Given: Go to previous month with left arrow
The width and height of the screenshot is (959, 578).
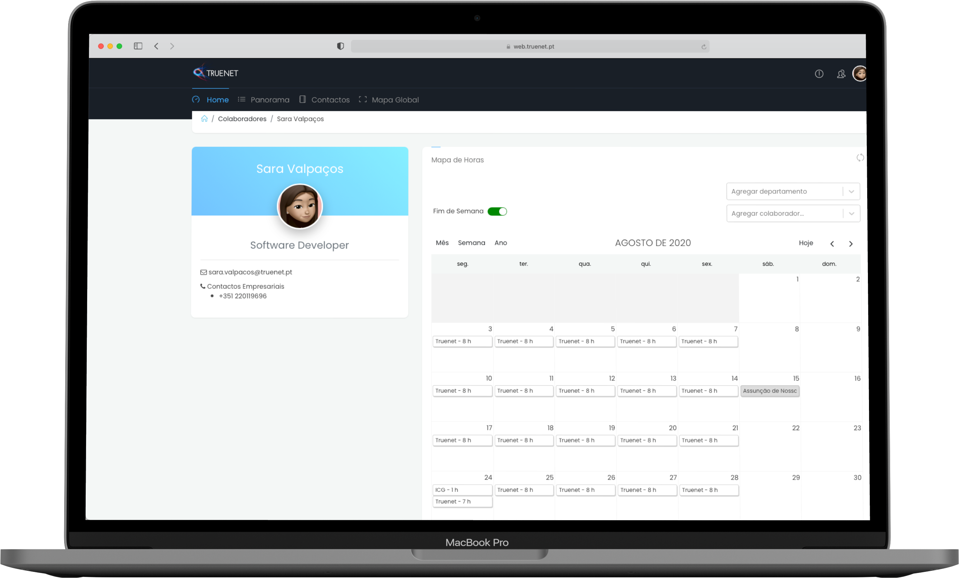Looking at the screenshot, I should coord(832,243).
